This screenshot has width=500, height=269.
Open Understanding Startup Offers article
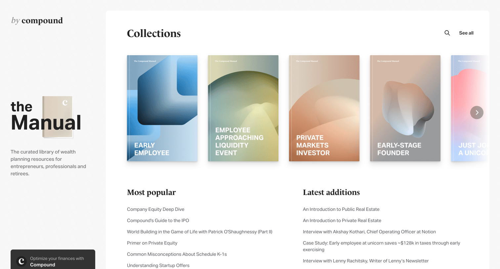tap(158, 265)
